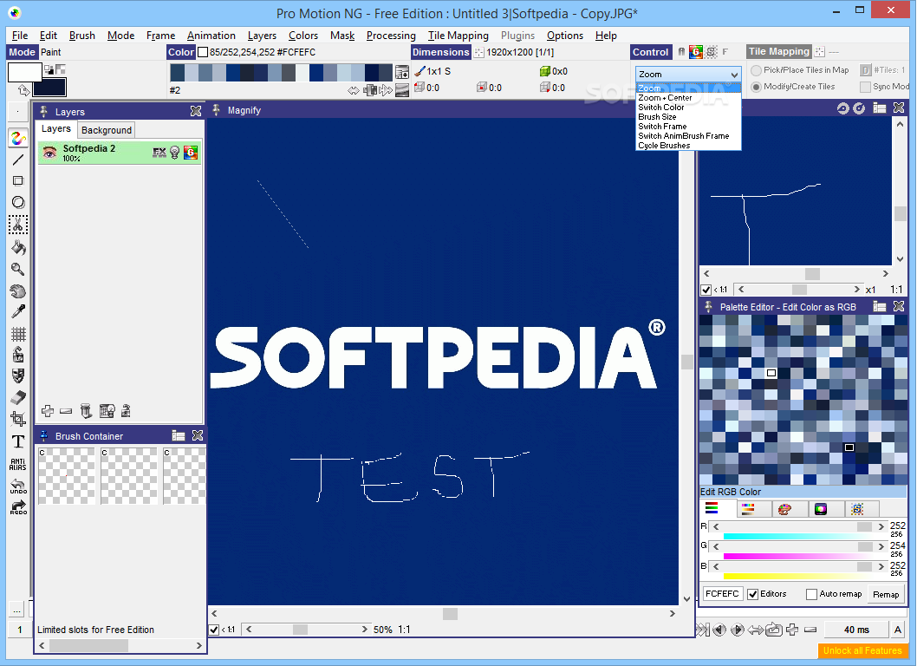This screenshot has width=917, height=666.
Task: Add a new layer with plus icon
Action: point(48,411)
